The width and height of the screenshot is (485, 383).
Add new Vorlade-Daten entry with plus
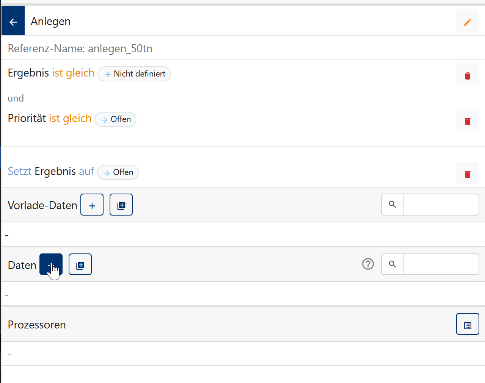point(92,205)
